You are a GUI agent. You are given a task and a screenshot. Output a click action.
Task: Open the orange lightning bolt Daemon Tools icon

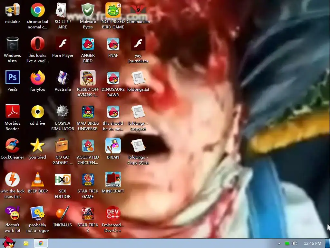point(13,180)
